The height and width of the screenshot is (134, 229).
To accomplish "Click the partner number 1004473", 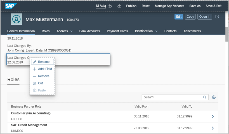I will click(73, 20).
